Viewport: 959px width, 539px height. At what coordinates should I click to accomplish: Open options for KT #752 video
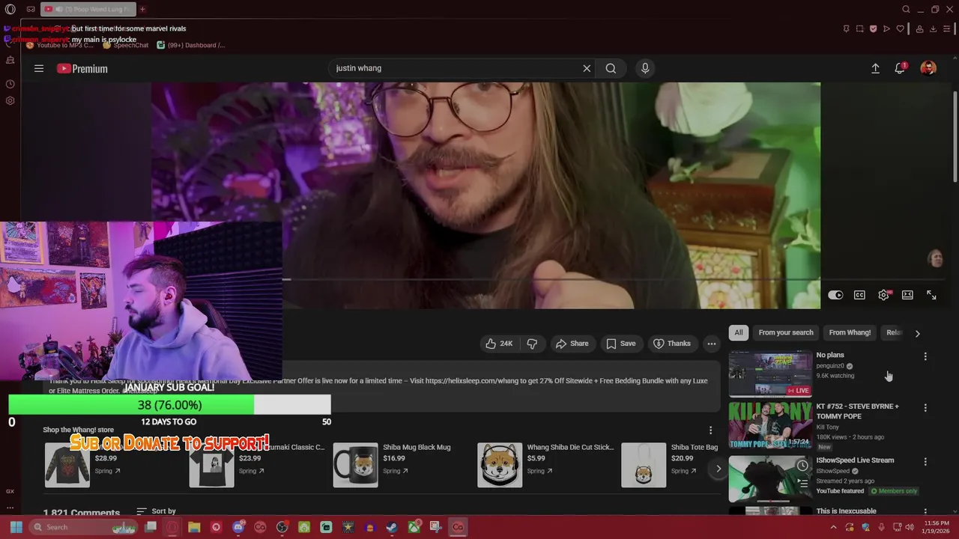925,408
